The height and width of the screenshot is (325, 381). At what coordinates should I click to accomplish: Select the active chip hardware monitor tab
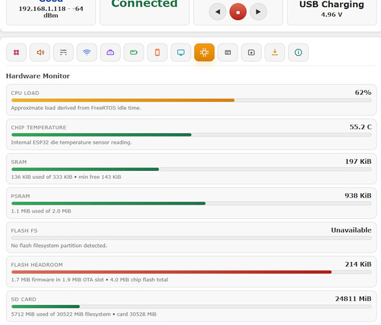point(204,52)
